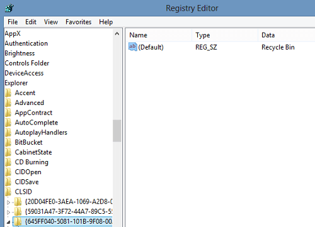Viewport: 315px width, 227px height.
Task: Expand the {20D04FE0-3AEA-1069 key
Action: [x=8, y=202]
